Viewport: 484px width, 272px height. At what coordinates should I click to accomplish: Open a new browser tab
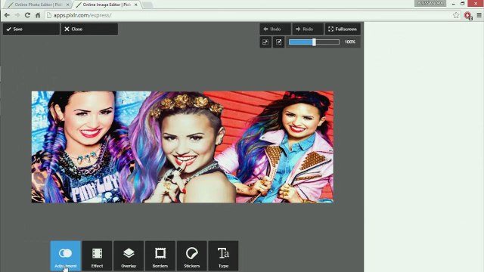147,5
